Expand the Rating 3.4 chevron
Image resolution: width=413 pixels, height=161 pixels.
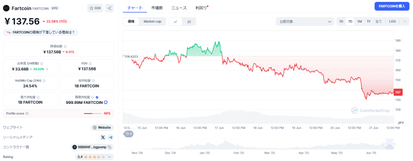click(110, 157)
